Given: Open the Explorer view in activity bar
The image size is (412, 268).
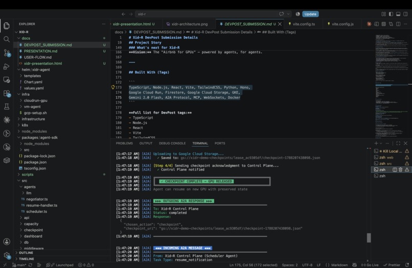Looking at the screenshot, I should tap(7, 26).
